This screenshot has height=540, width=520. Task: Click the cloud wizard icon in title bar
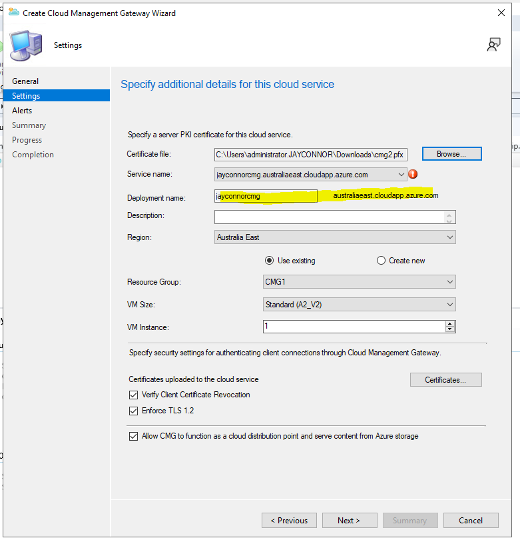[13, 13]
